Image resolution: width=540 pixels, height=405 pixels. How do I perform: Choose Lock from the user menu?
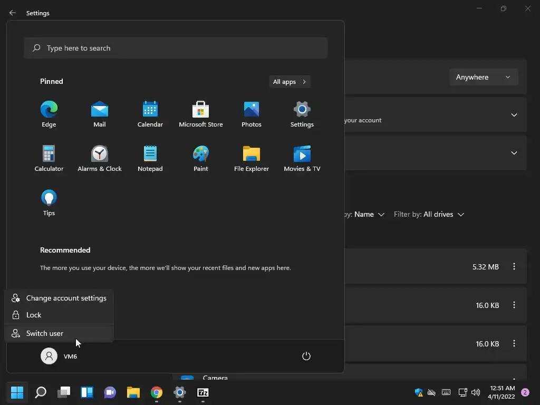59,315
